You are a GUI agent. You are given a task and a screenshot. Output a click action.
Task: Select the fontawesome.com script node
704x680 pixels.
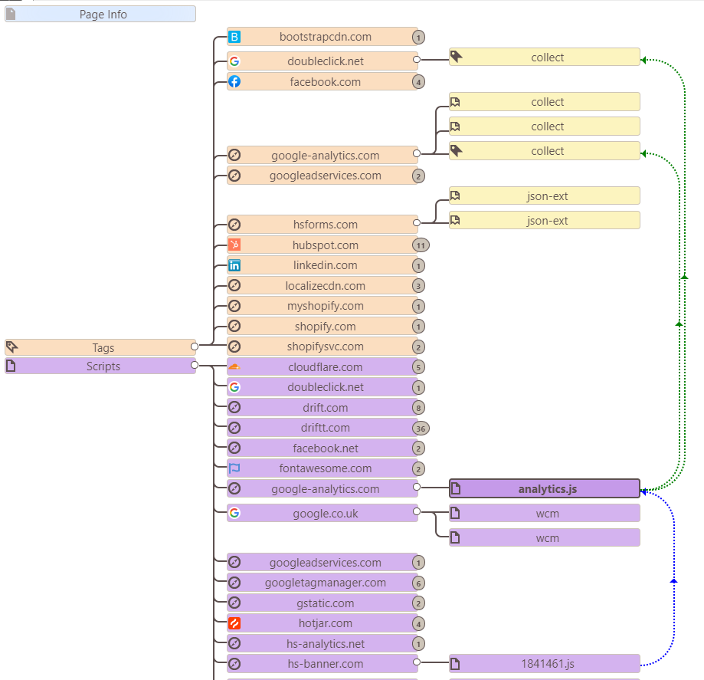pyautogui.click(x=323, y=468)
